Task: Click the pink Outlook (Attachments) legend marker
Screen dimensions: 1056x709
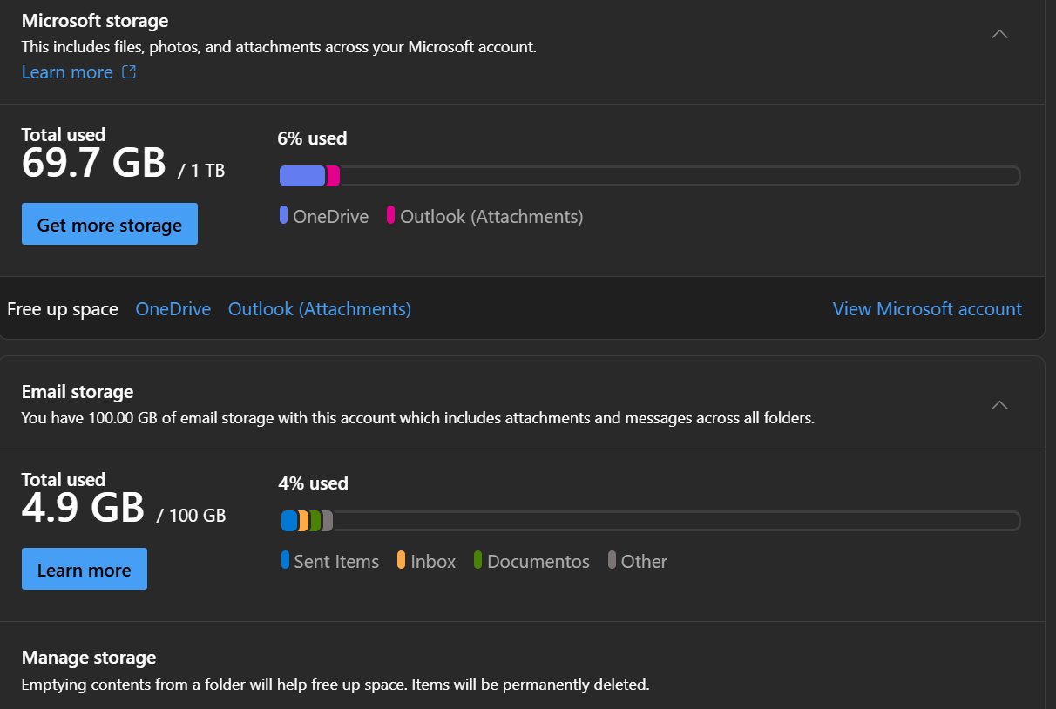Action: [x=391, y=215]
